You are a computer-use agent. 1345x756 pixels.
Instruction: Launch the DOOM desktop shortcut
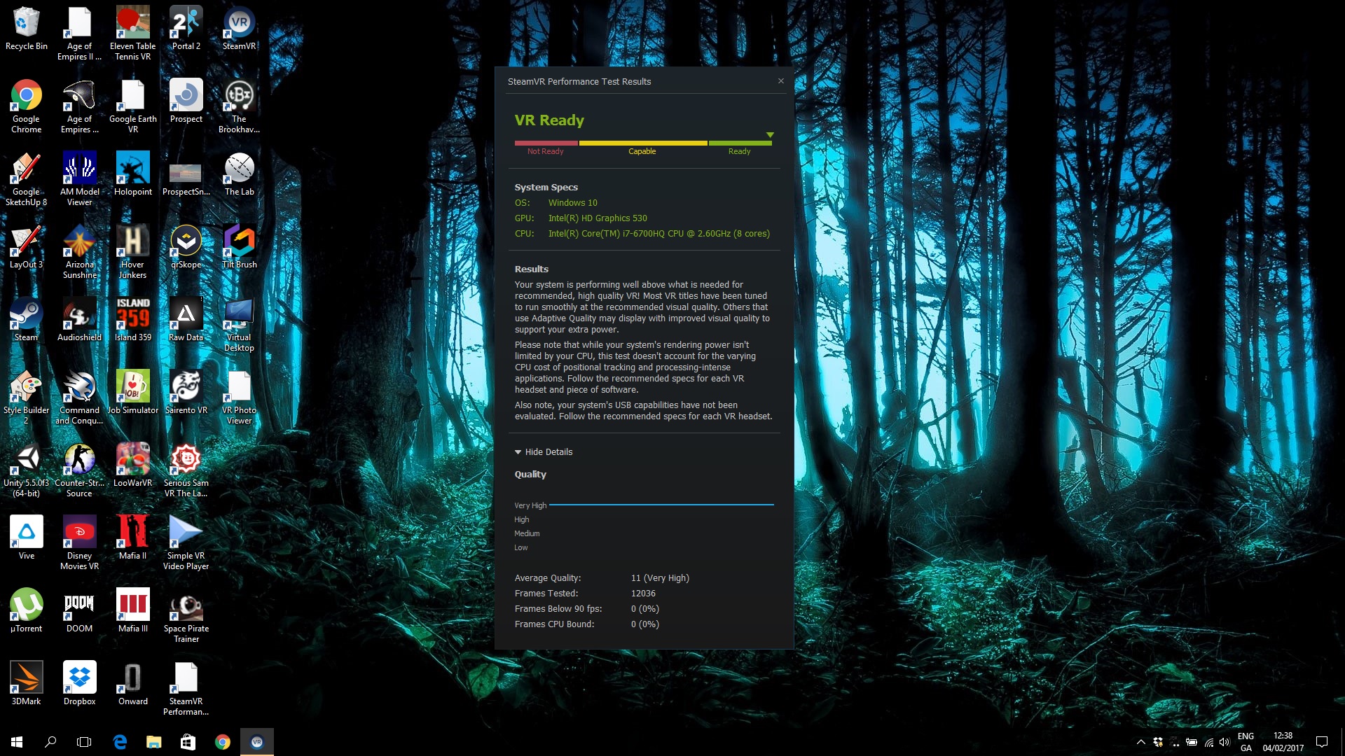click(80, 611)
